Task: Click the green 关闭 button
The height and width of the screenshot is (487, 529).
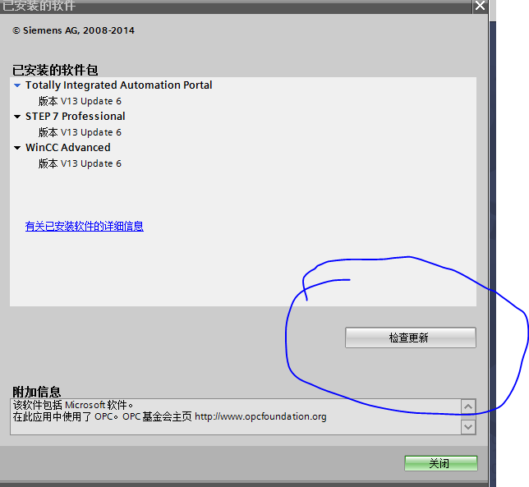Action: [x=441, y=463]
